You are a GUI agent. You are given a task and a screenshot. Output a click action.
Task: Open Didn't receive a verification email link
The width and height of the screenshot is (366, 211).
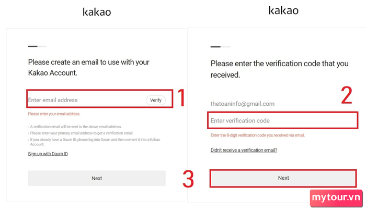tap(244, 150)
